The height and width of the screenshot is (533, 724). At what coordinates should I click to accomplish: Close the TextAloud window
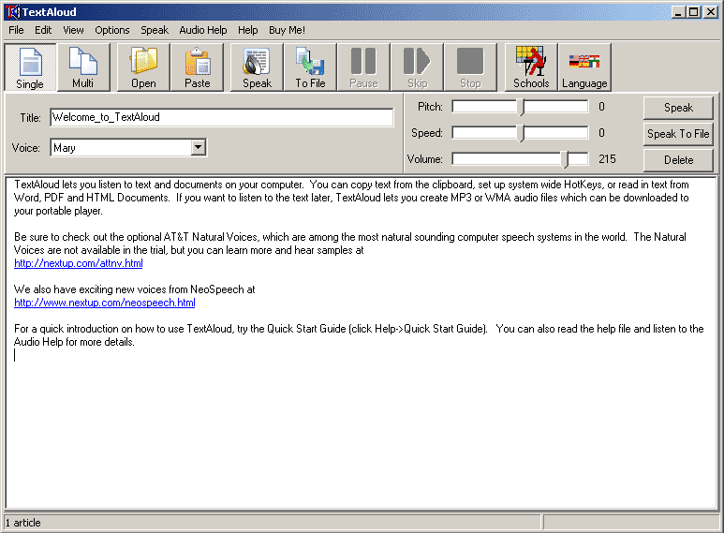(x=711, y=12)
